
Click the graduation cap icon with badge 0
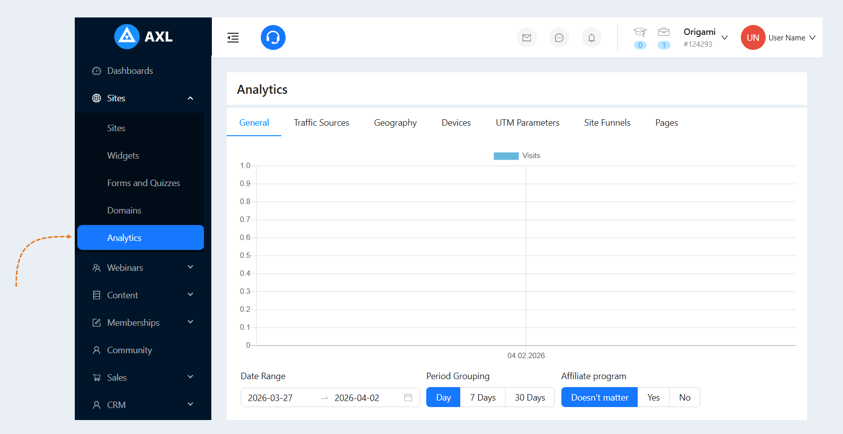tap(640, 32)
